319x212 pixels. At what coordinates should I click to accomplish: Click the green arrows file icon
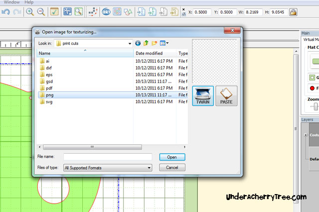(152, 12)
